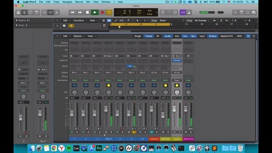This screenshot has width=272, height=153.
Task: Add a new track with plus button
Action: click(57, 25)
